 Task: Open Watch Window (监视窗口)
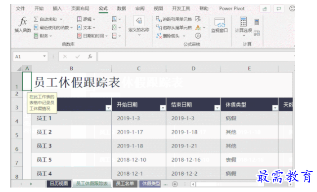click(x=220, y=25)
